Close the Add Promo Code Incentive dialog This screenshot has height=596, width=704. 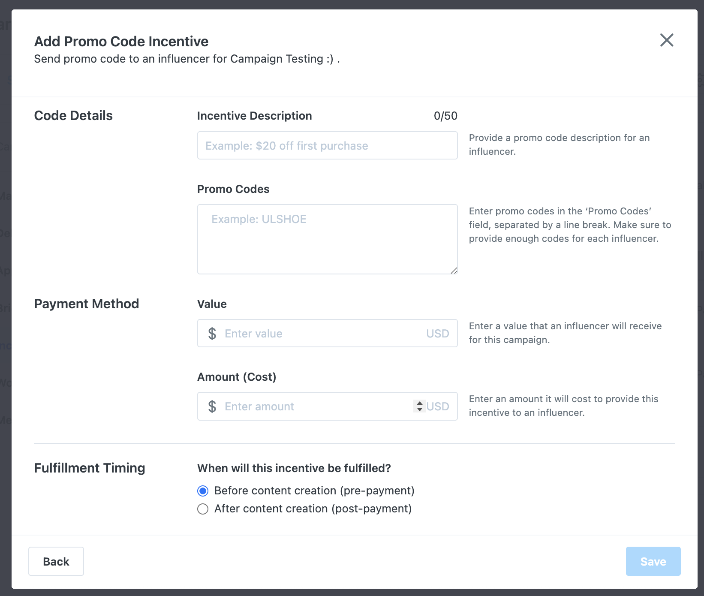667,40
